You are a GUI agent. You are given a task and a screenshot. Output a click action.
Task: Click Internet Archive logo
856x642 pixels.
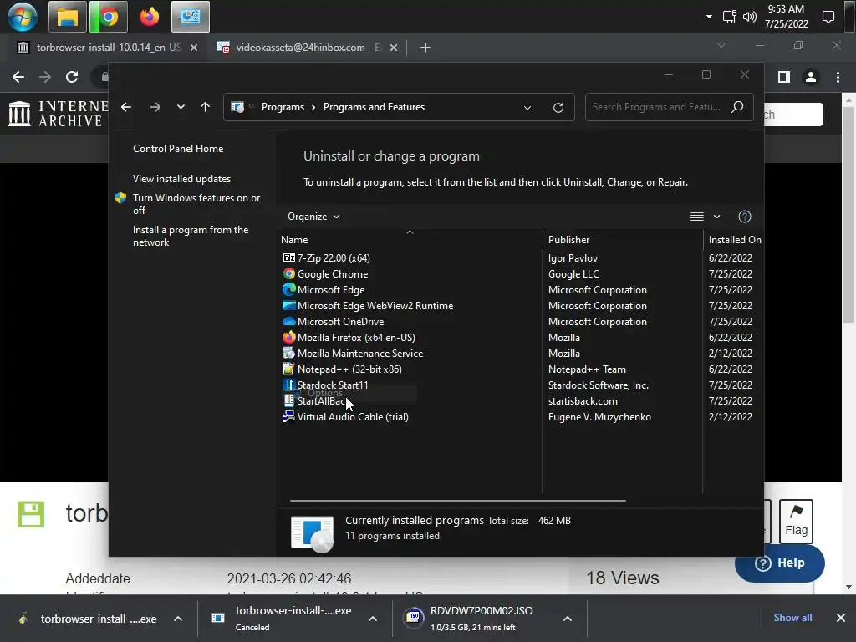pyautogui.click(x=58, y=114)
